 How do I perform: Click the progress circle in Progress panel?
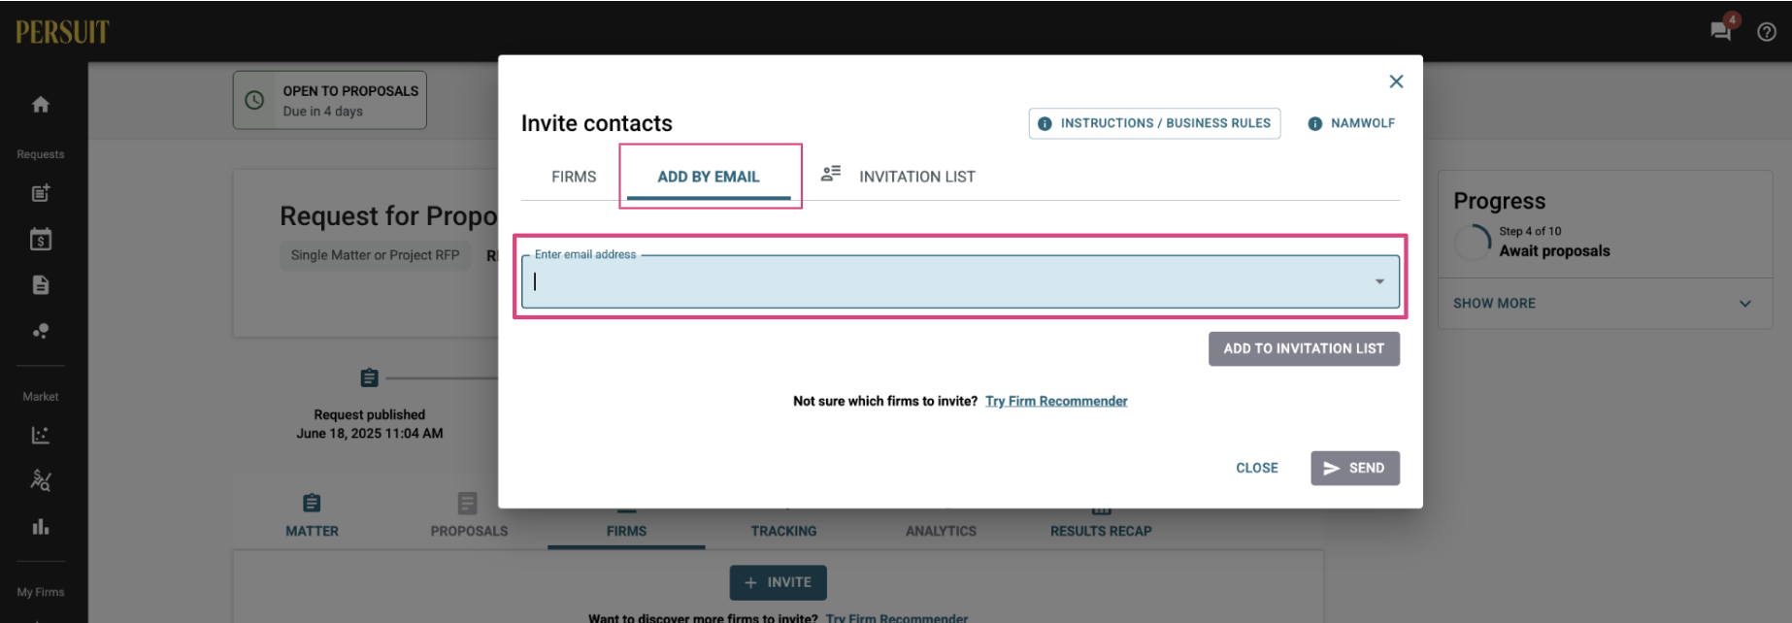tap(1473, 242)
